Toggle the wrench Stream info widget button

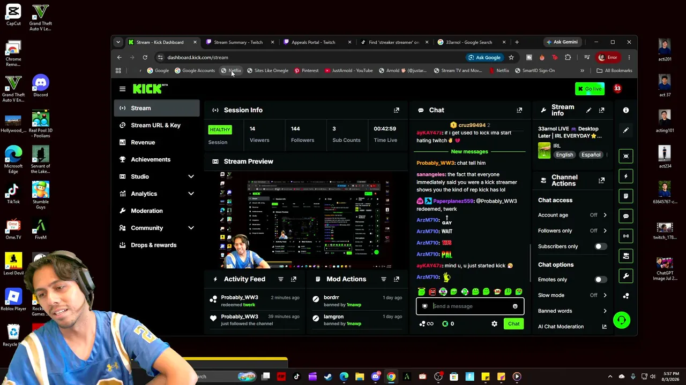[626, 276]
